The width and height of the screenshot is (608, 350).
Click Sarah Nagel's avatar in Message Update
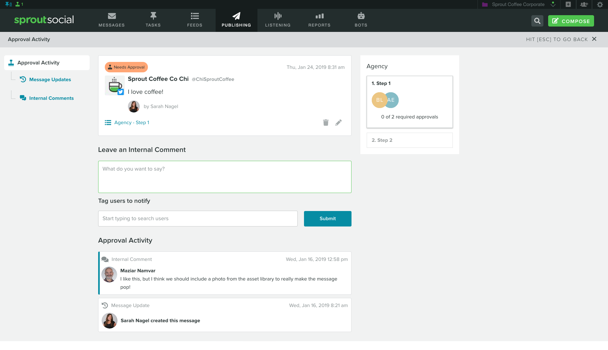pyautogui.click(x=110, y=321)
